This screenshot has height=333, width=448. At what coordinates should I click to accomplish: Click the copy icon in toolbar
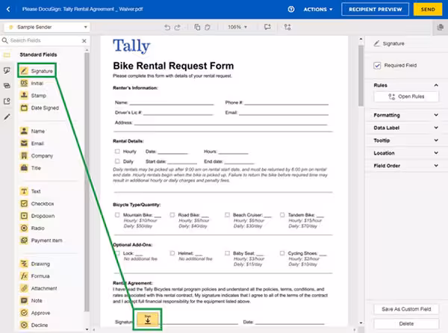(x=197, y=27)
